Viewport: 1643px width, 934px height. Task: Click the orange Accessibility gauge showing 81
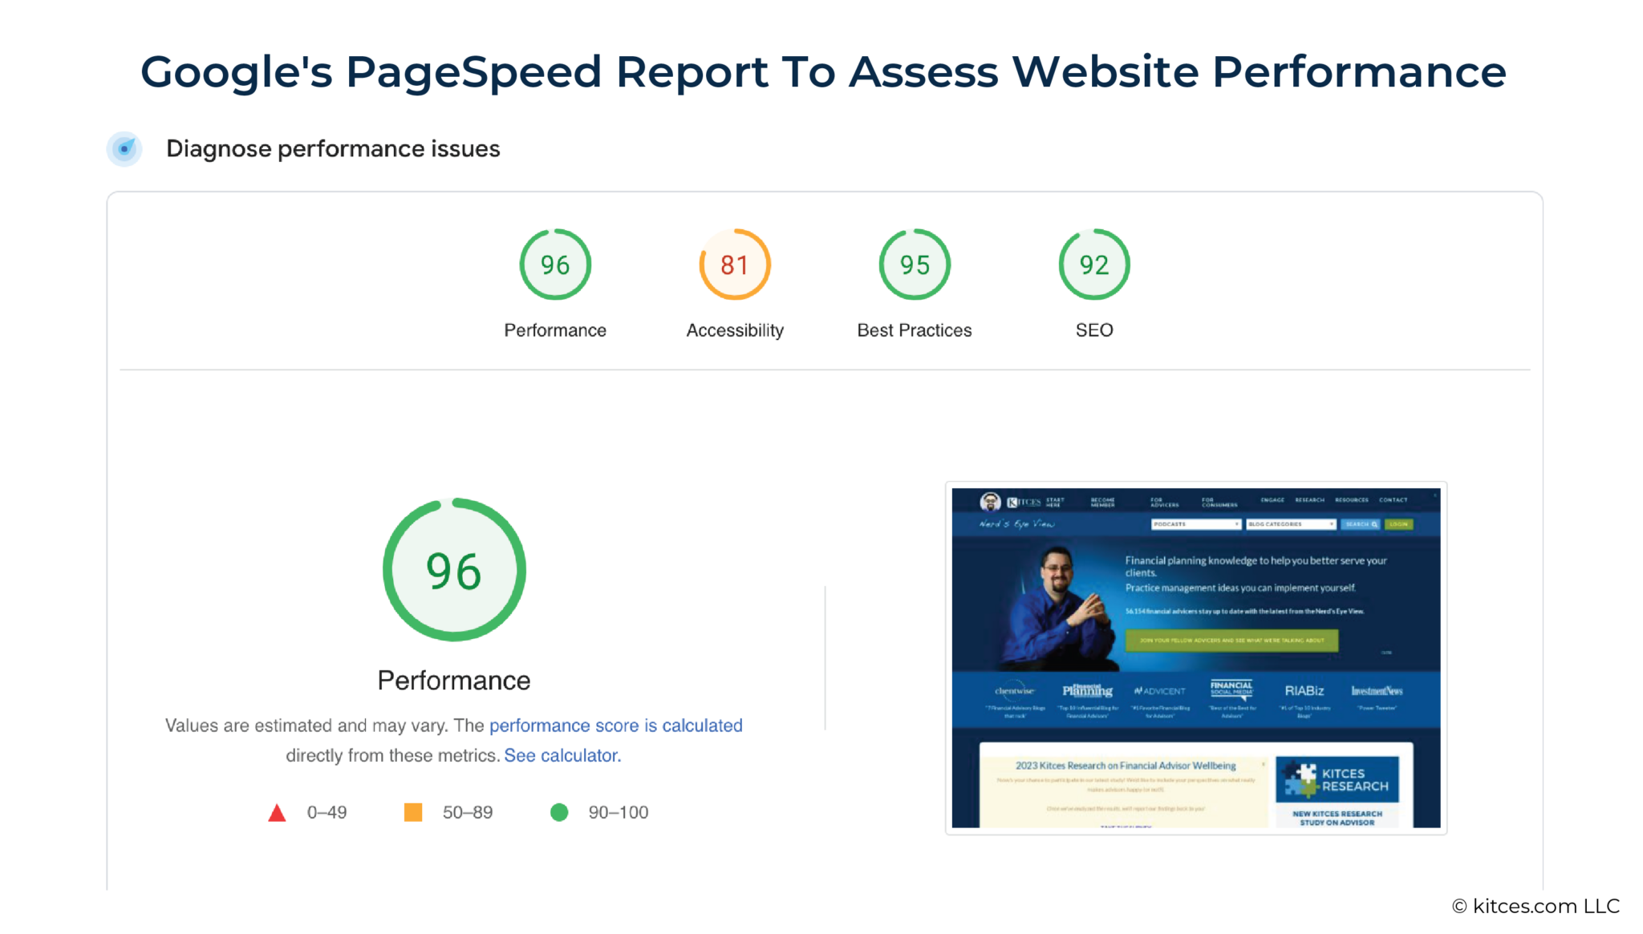[734, 264]
